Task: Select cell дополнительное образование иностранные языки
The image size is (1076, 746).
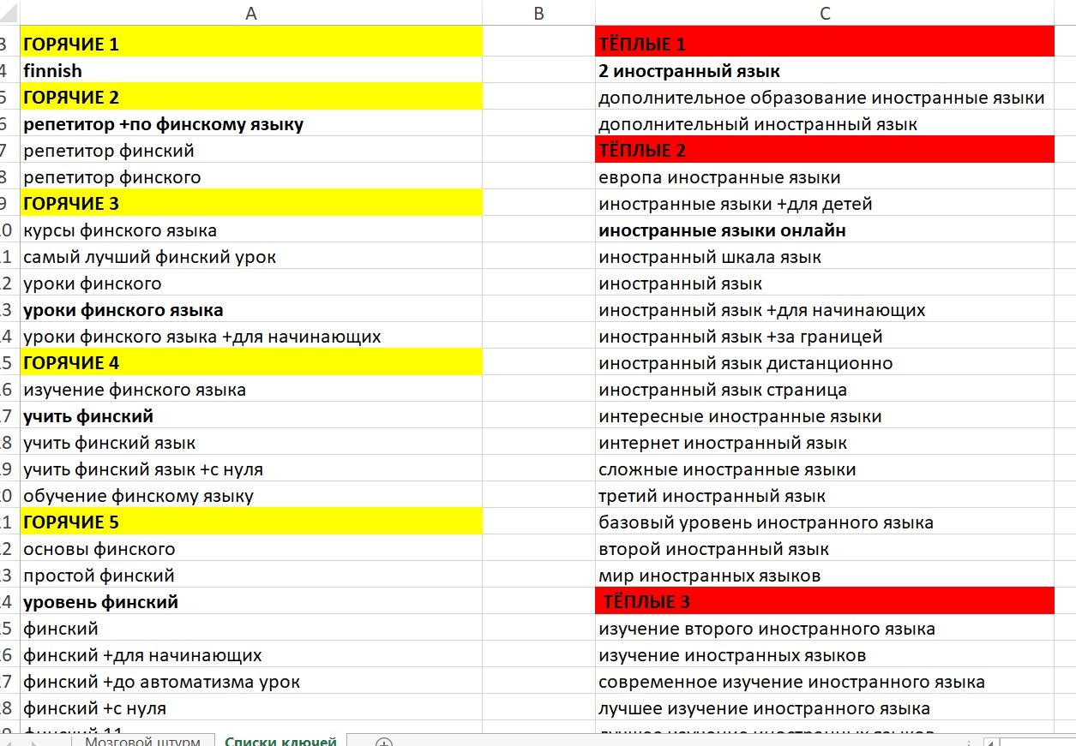Action: click(x=825, y=97)
